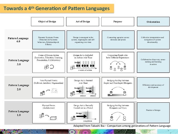Click the 'a series of action' caption

pyautogui.click(x=85, y=70)
